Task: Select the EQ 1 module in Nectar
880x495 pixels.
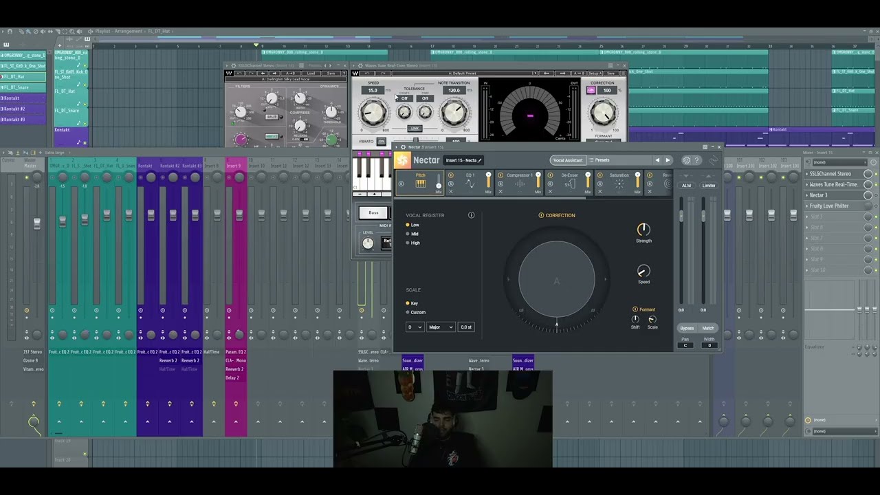Action: (x=470, y=183)
